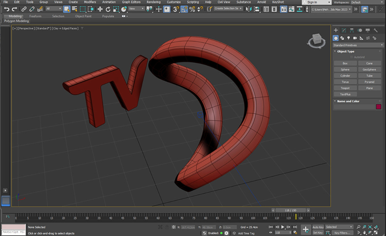Click the Undo arrow icon

pyautogui.click(x=7, y=9)
